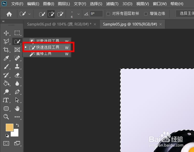194x152 pixels.
Task: Click the Photoshop Ps logo icon
Action: 4,4
